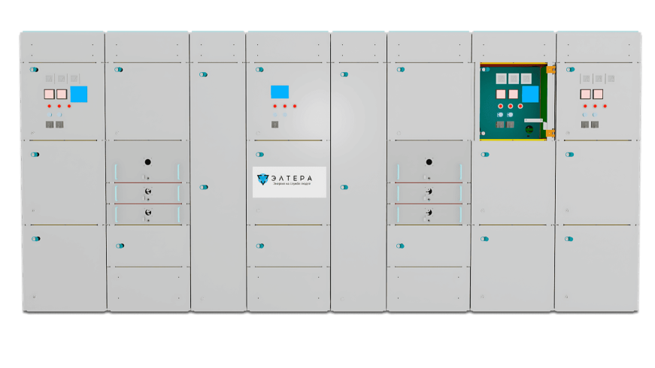Image resolution: width=655 pixels, height=368 pixels.
Task: Turn the middle rotary switch on the second cabinet
Action: coord(148,191)
